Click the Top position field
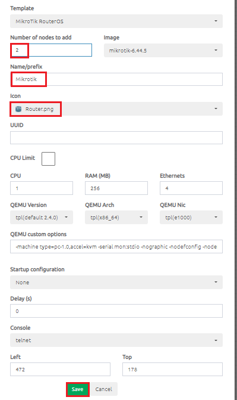This screenshot has width=237, height=400. 172,370
